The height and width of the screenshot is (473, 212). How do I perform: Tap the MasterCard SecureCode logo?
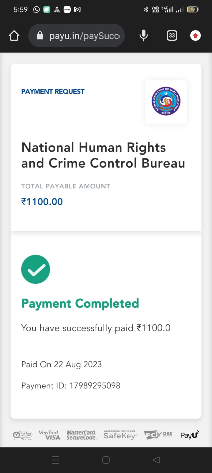click(x=82, y=435)
